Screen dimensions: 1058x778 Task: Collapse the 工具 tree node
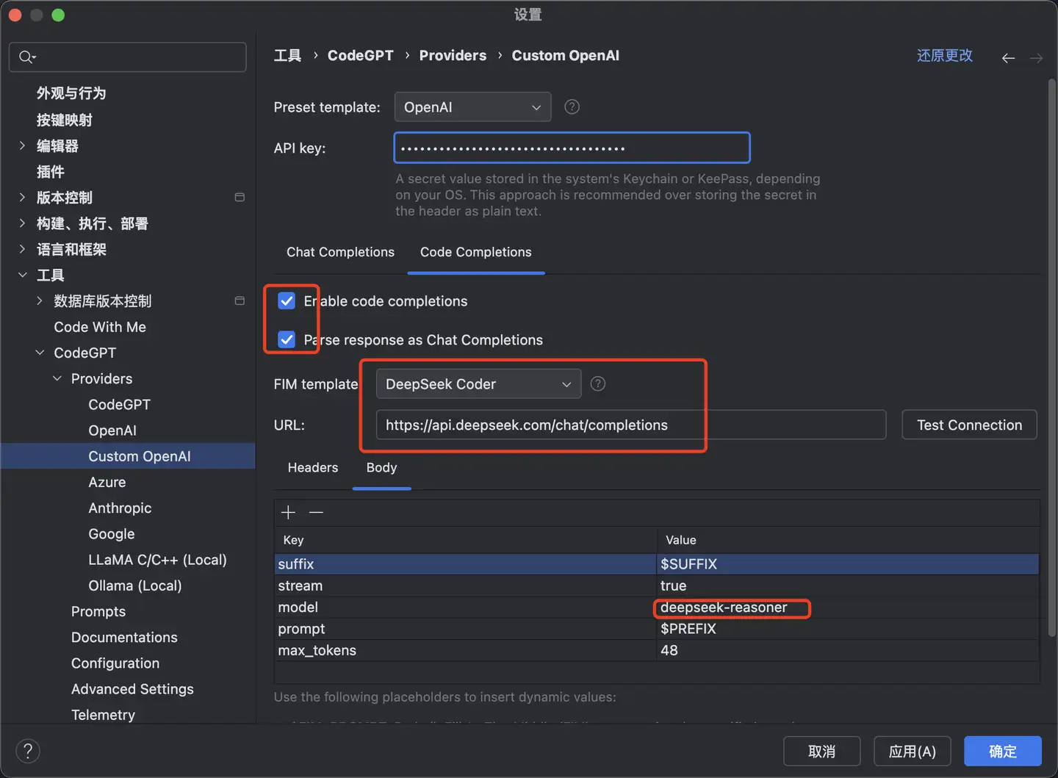click(x=22, y=275)
